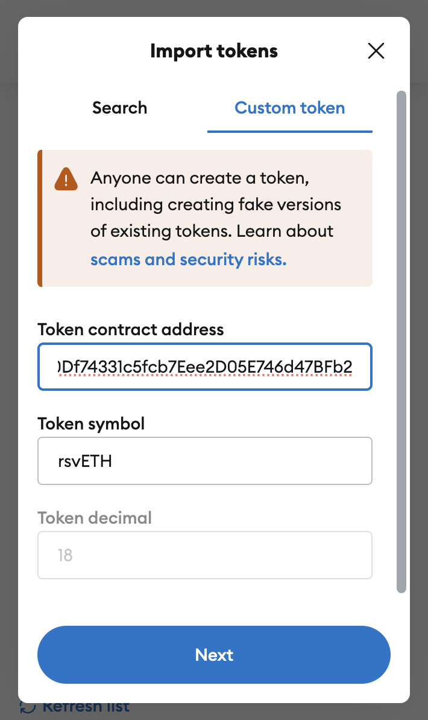Image resolution: width=428 pixels, height=720 pixels.
Task: Click the X to close Import tokens dialog
Action: [376, 51]
